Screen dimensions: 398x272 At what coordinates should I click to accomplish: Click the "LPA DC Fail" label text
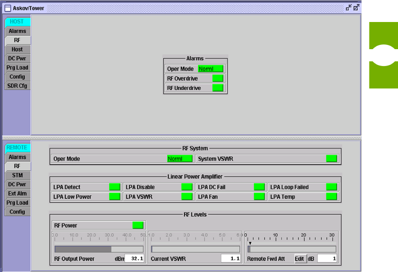click(212, 187)
